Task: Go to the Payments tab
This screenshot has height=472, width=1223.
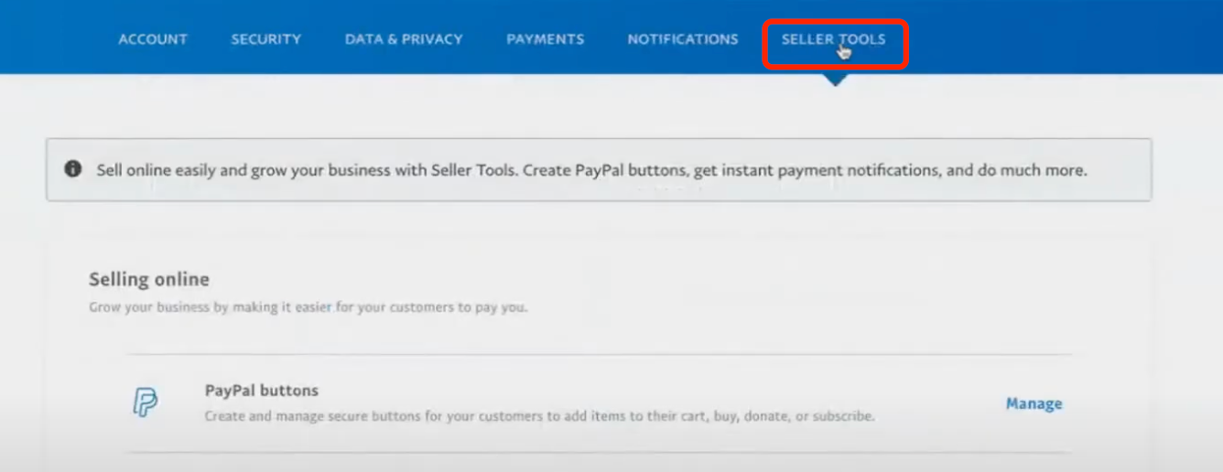Action: coord(545,39)
